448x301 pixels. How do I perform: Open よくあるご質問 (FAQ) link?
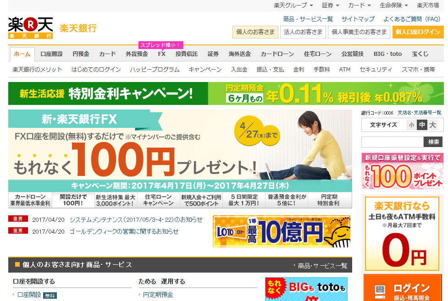point(412,19)
